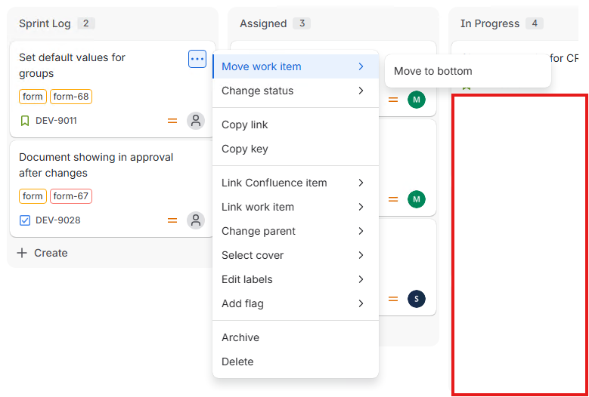The height and width of the screenshot is (397, 589).
Task: Choose Copy key from the menu
Action: pos(296,149)
